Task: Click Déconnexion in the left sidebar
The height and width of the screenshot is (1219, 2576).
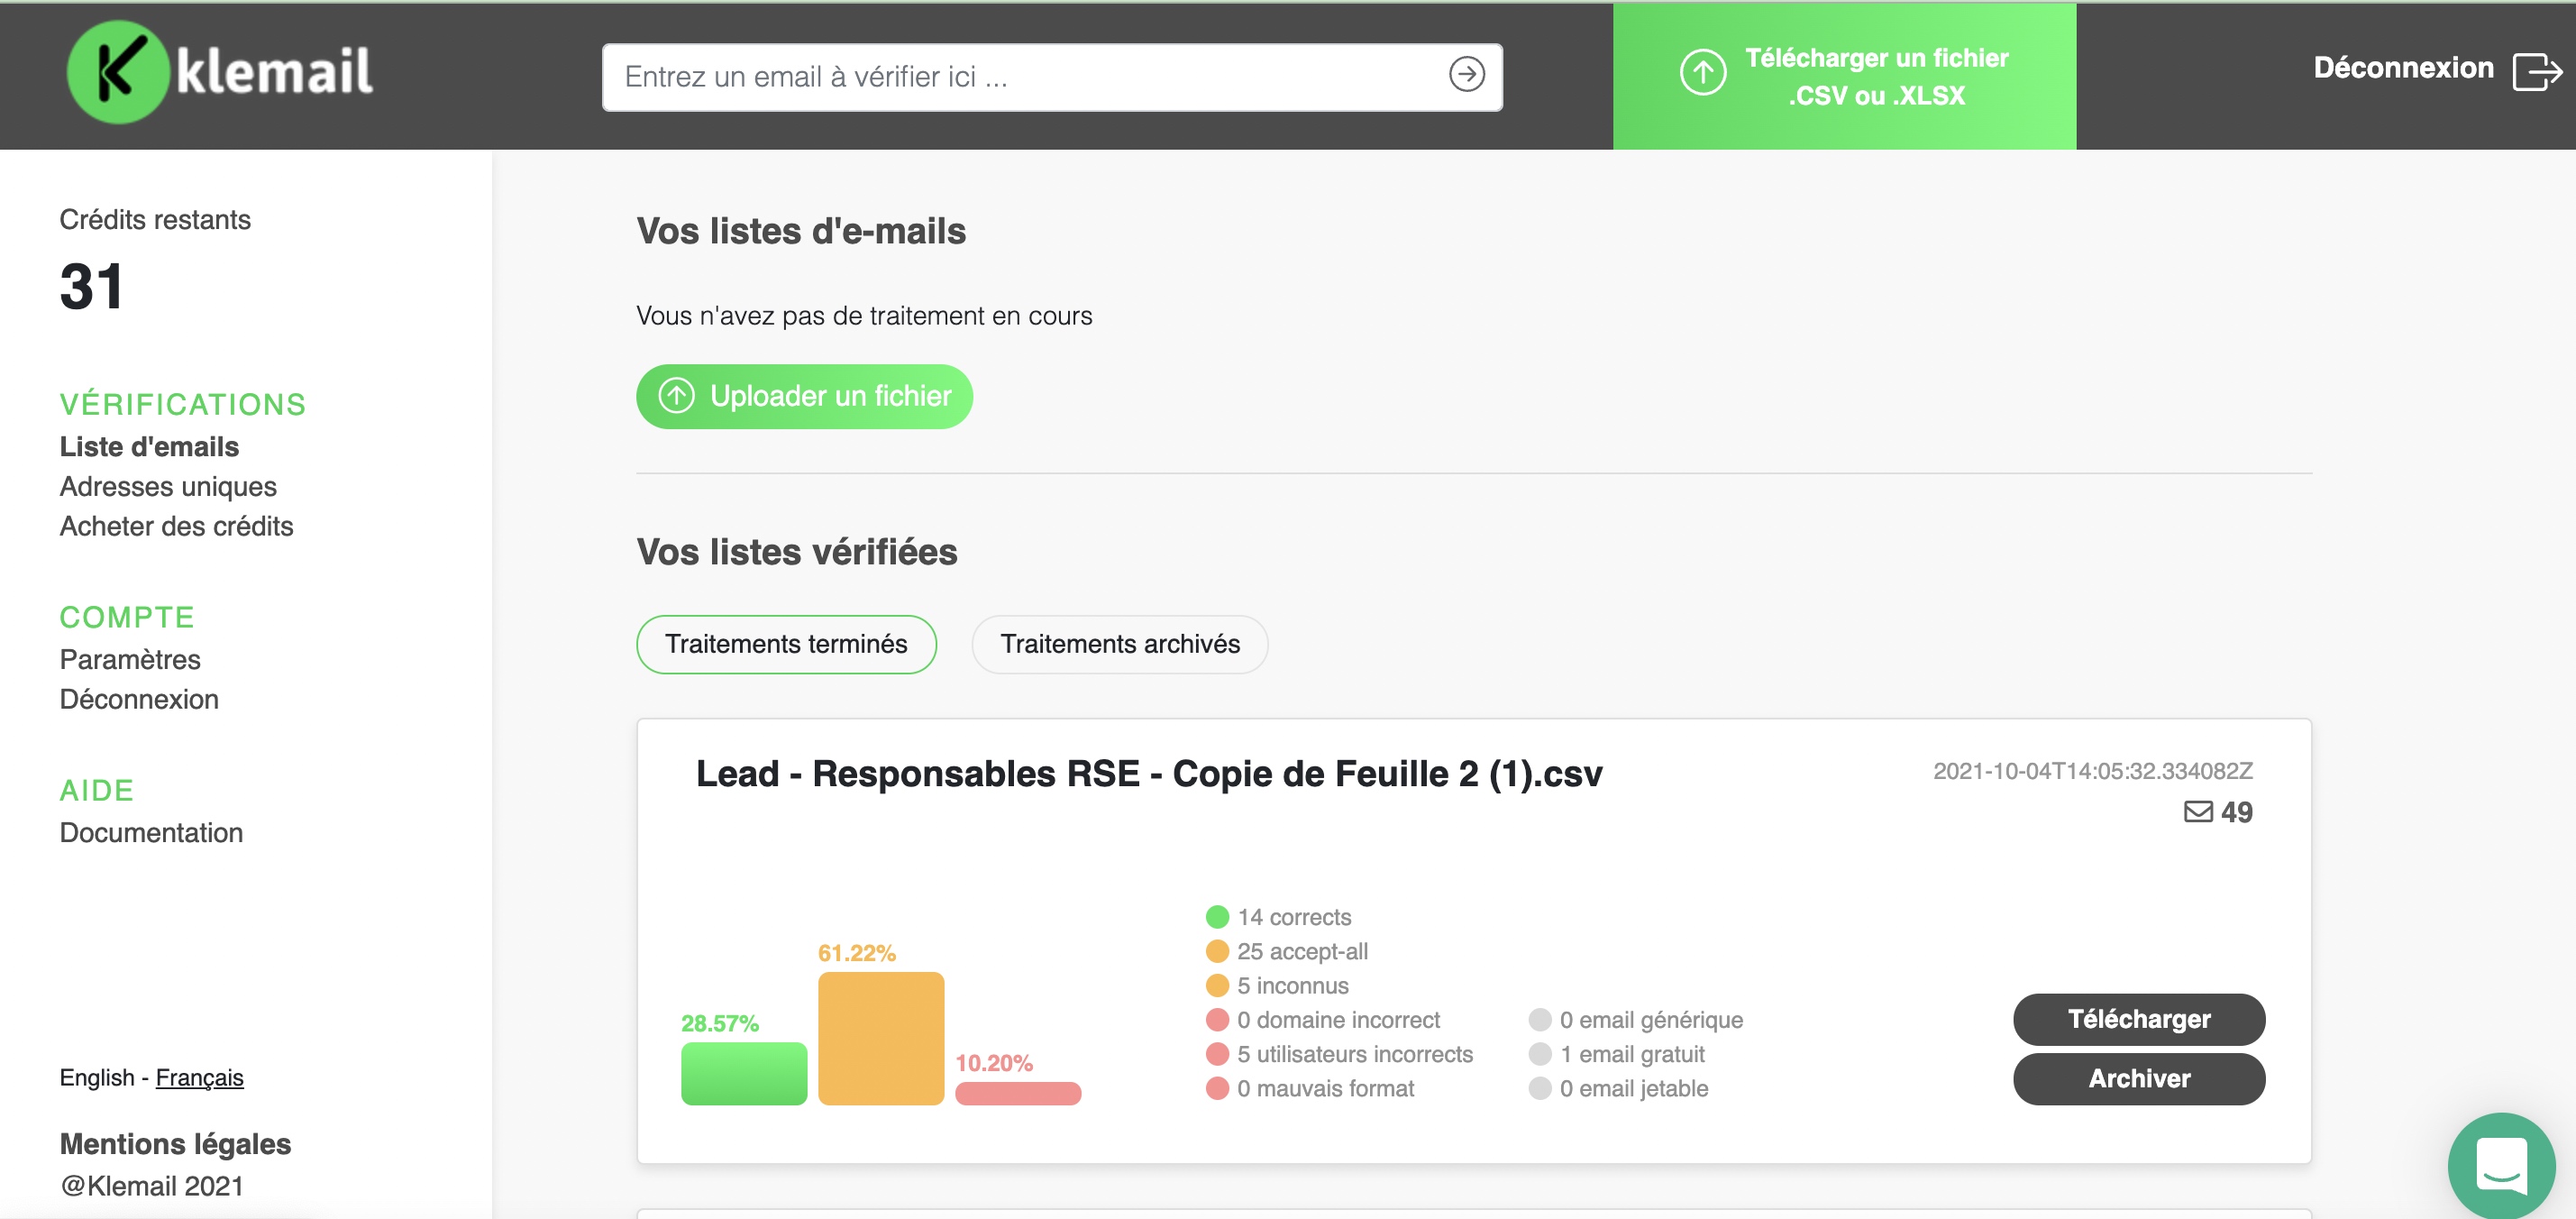Action: coord(139,699)
